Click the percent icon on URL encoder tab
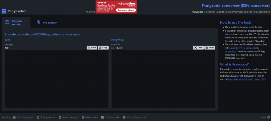The height and width of the screenshot is (121, 271). coord(38,22)
